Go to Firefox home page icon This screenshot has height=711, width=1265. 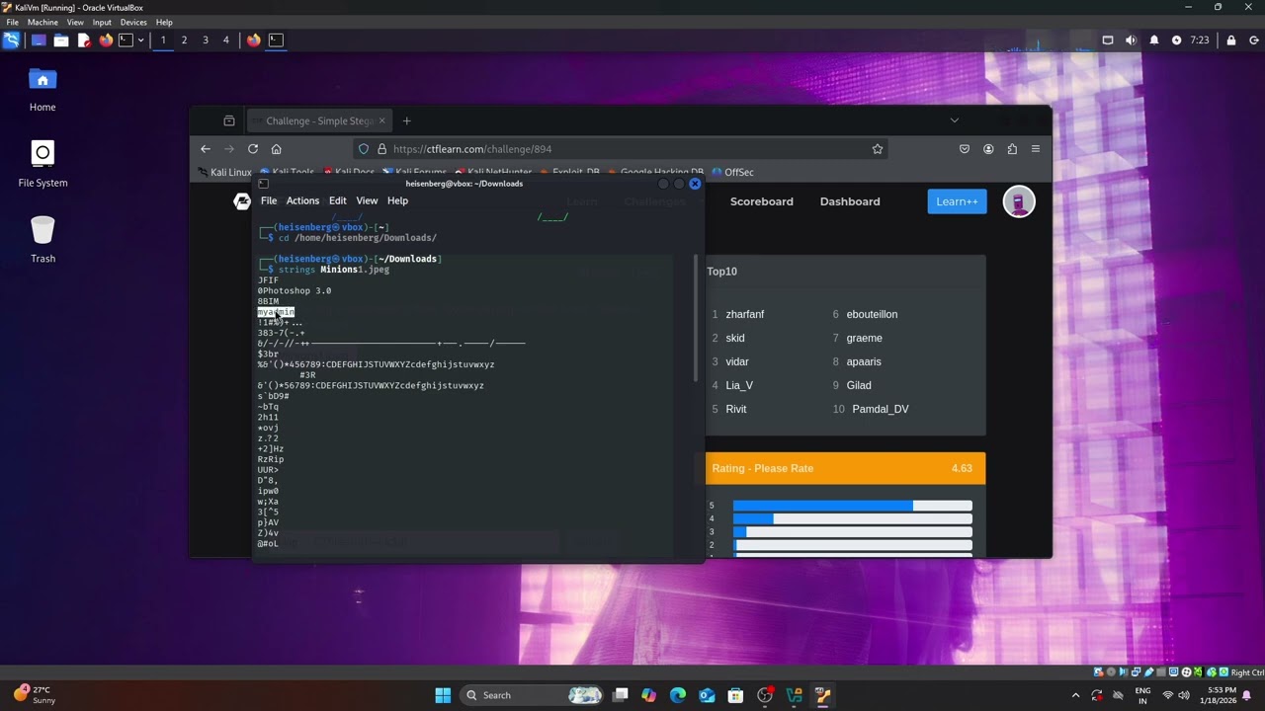pyautogui.click(x=277, y=149)
